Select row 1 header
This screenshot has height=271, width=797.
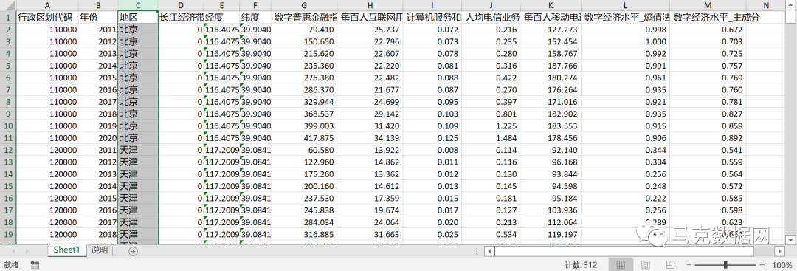[x=7, y=17]
